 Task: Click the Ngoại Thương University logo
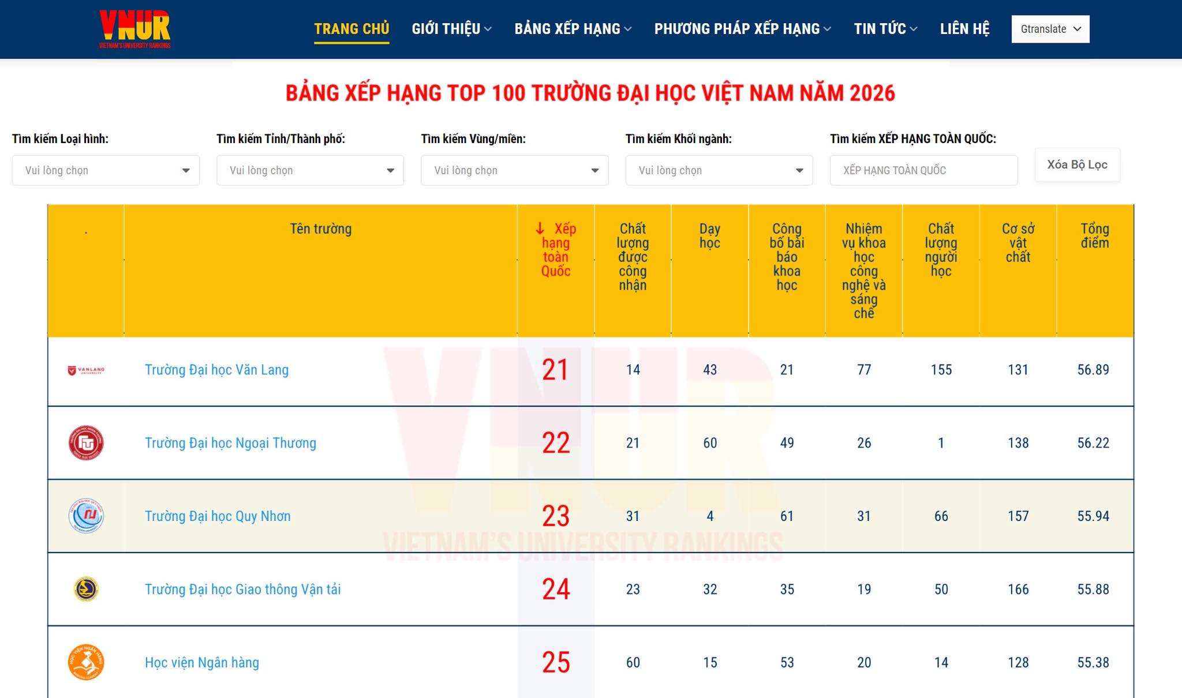coord(86,443)
